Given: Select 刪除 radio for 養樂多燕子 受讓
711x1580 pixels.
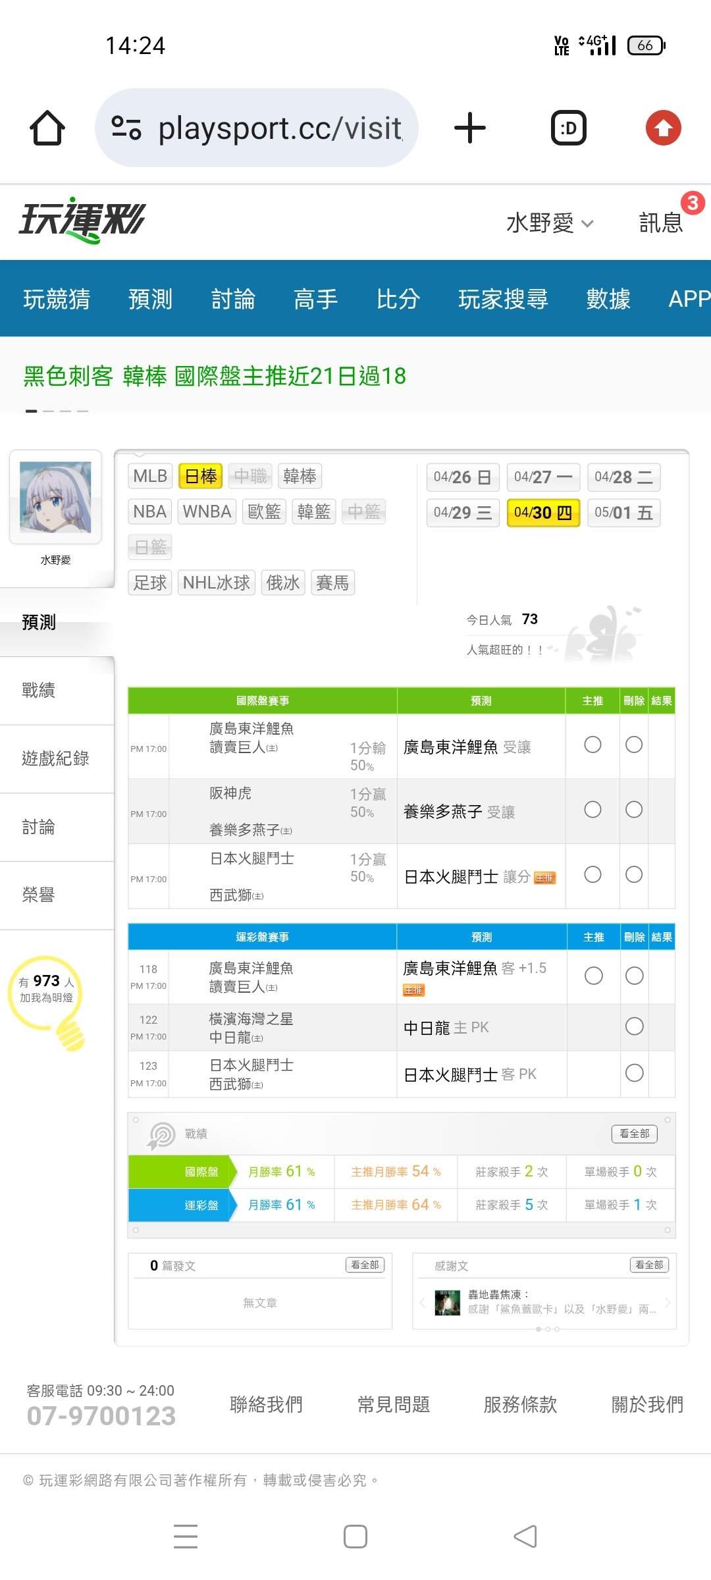Looking at the screenshot, I should 634,809.
